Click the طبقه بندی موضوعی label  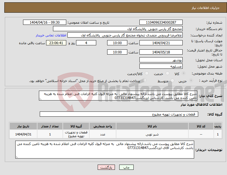(207, 73)
